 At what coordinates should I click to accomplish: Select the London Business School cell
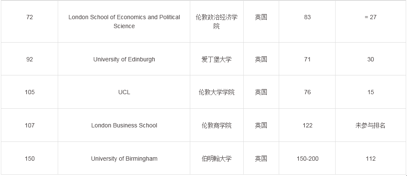click(x=124, y=126)
